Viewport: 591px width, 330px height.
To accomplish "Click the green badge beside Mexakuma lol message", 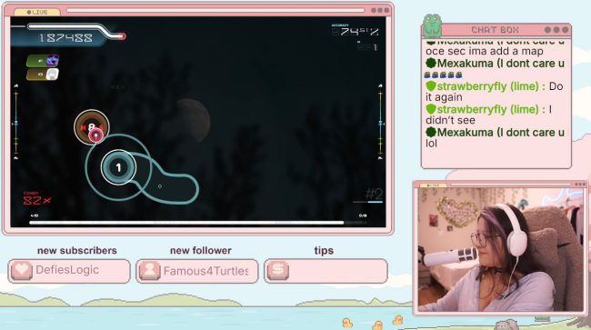I will [x=431, y=132].
